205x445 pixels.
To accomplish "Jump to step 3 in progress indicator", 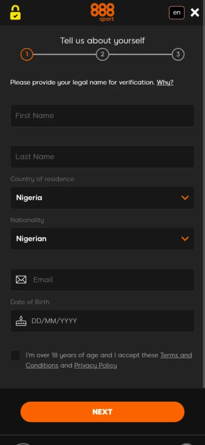I will tap(178, 54).
